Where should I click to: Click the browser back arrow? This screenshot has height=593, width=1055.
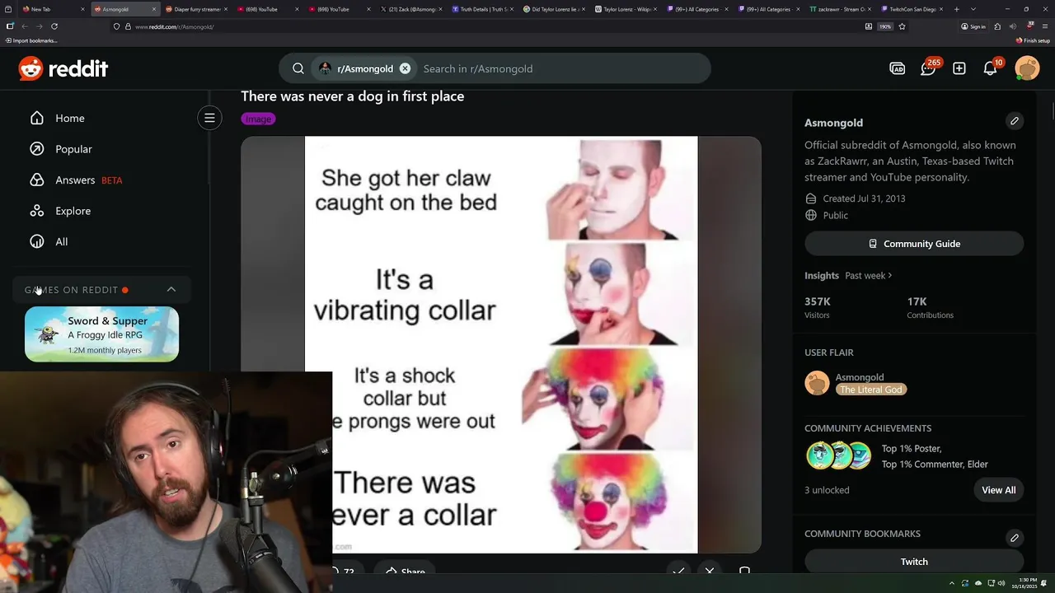point(24,26)
